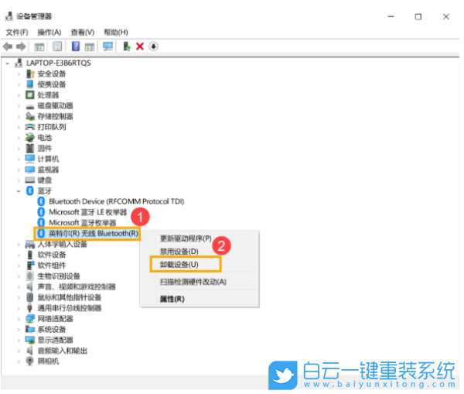464x394 pixels.
Task: Select the 软件组件 tree item
Action: [52, 266]
